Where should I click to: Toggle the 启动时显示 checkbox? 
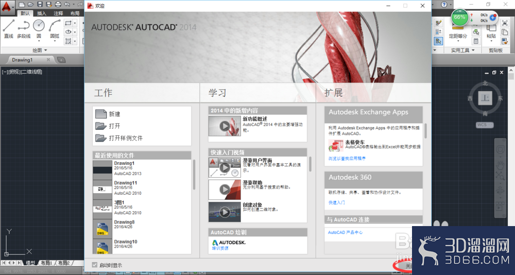95,265
